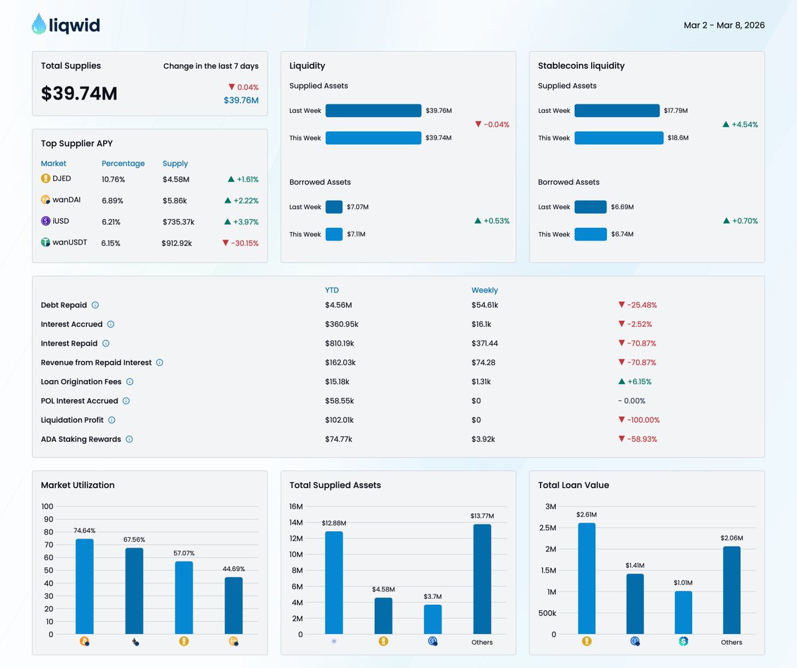Image resolution: width=797 pixels, height=668 pixels.
Task: Click the Others label on Total Loan Value
Action: click(x=731, y=643)
